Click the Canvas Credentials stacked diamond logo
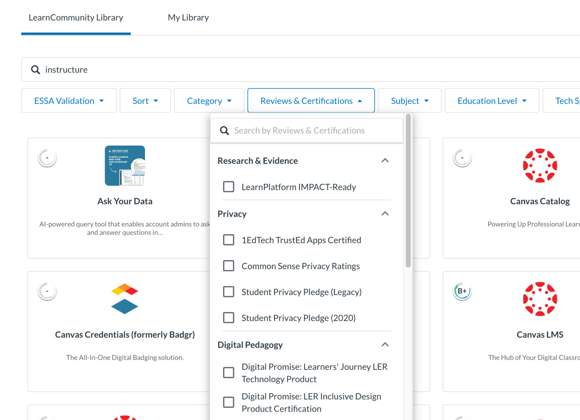This screenshot has width=580, height=420. click(x=125, y=299)
